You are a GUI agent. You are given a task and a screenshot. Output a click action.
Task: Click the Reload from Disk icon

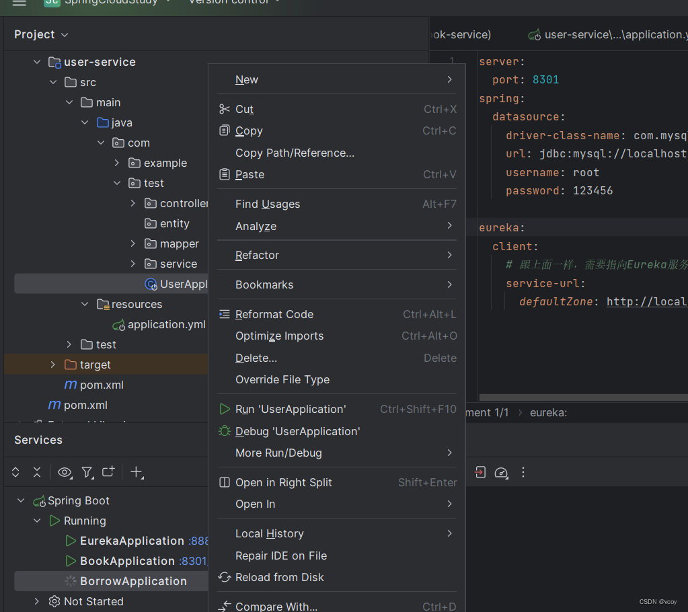point(224,577)
